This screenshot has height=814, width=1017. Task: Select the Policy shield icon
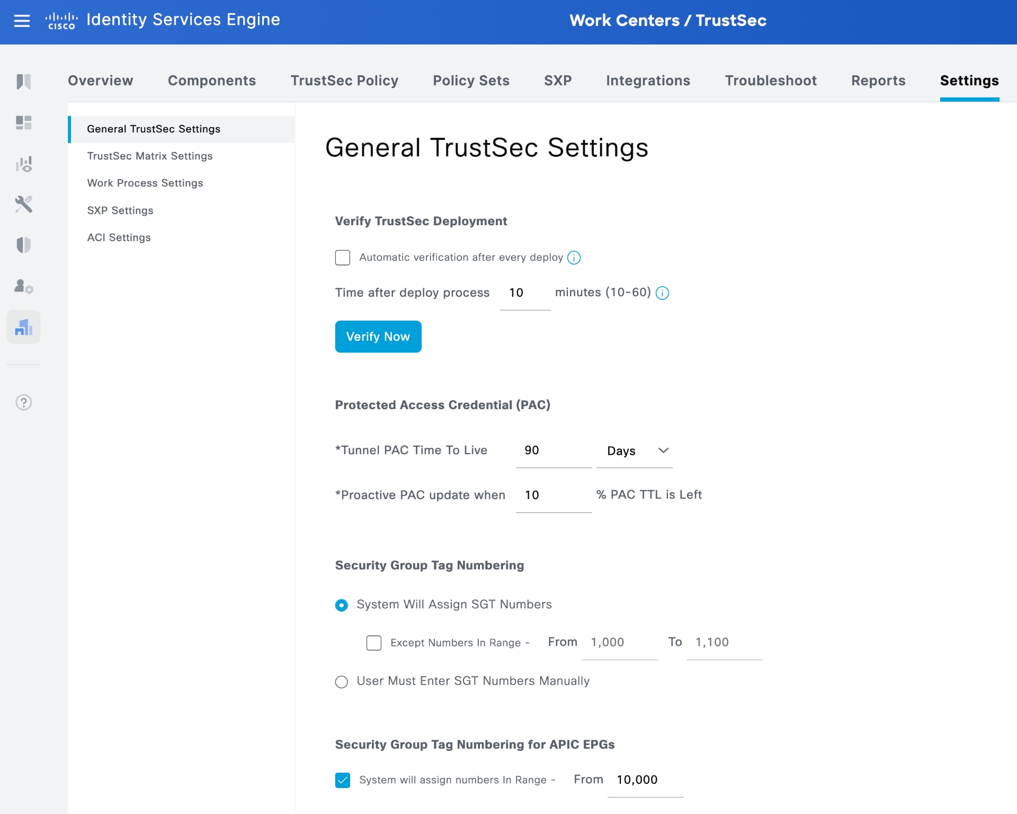click(x=23, y=245)
